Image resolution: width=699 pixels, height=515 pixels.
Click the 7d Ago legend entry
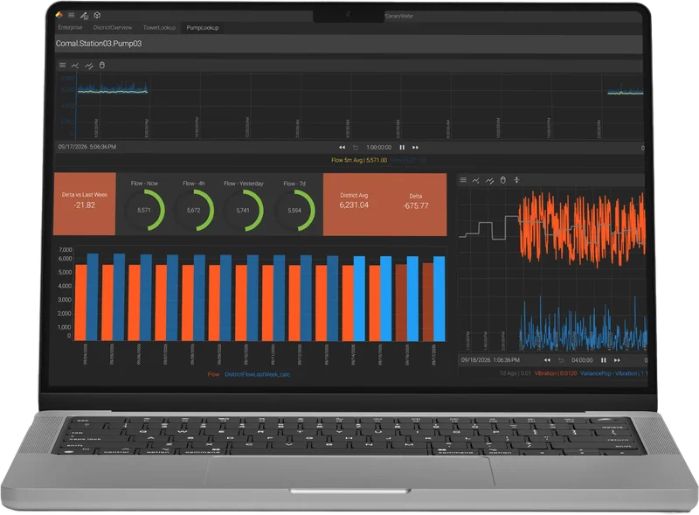click(515, 373)
